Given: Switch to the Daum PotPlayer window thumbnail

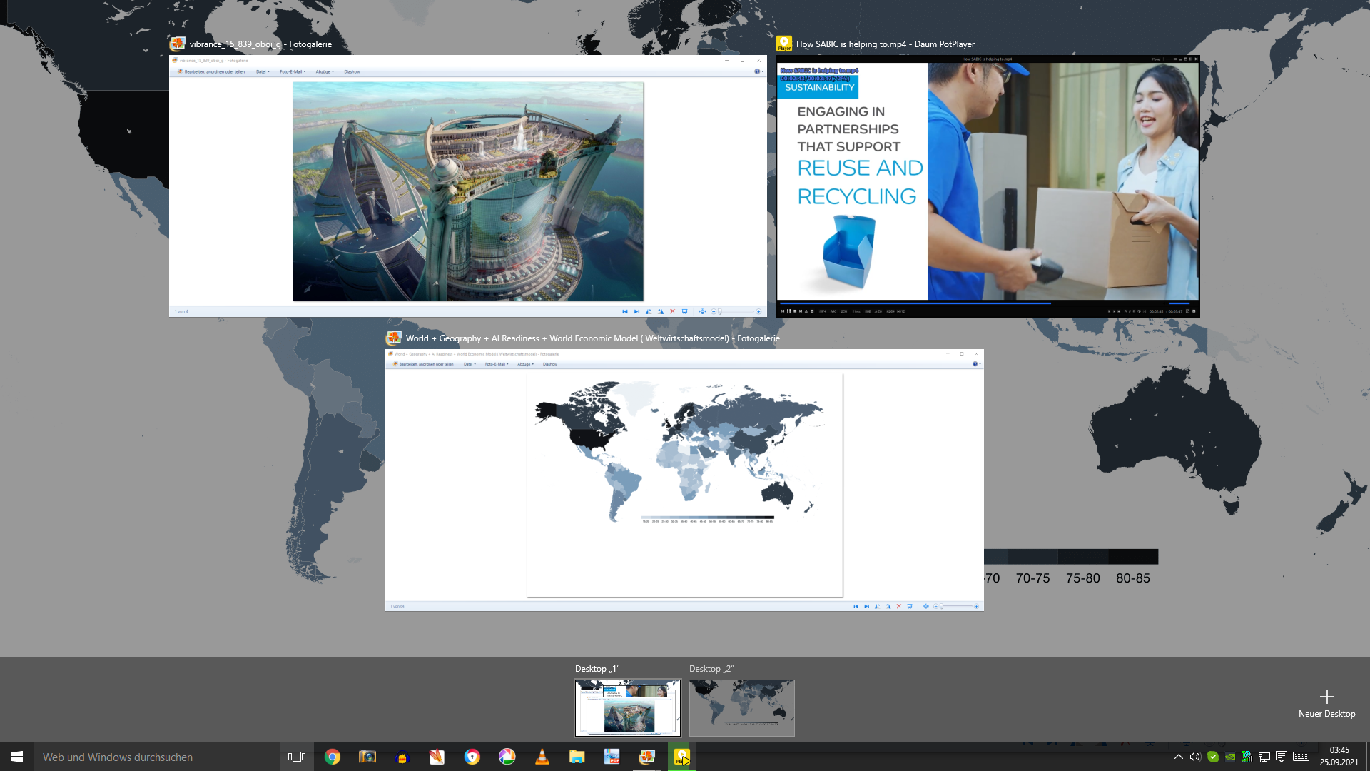Looking at the screenshot, I should (988, 186).
